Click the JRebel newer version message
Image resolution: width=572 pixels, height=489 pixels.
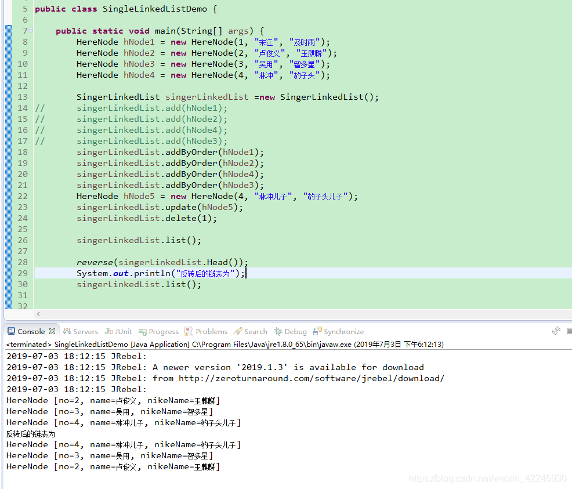click(x=215, y=368)
